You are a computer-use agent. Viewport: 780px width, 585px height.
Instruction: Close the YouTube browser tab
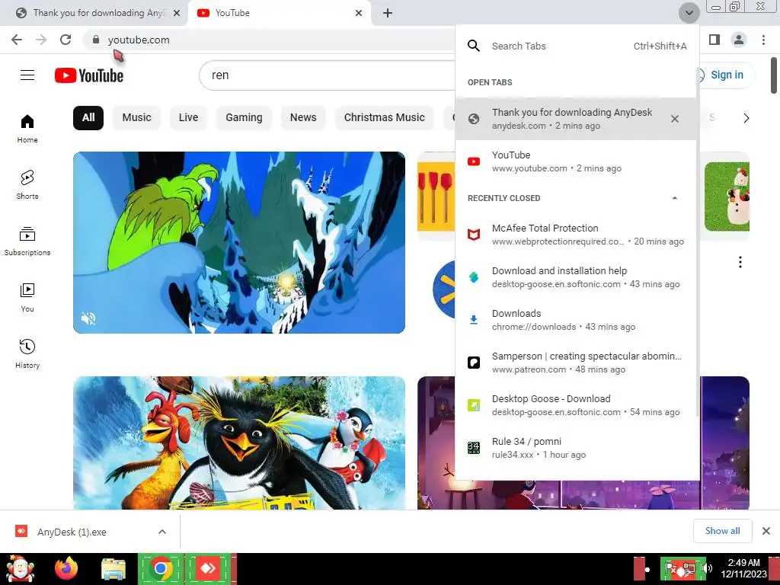(x=359, y=13)
